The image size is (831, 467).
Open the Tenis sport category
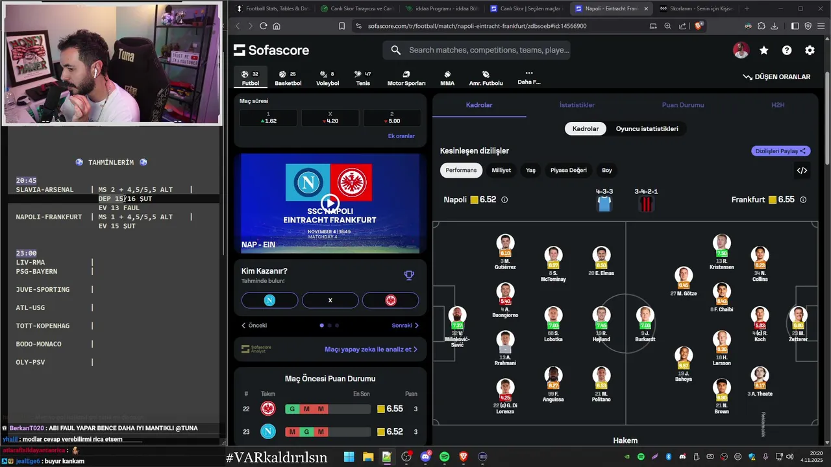pos(363,78)
